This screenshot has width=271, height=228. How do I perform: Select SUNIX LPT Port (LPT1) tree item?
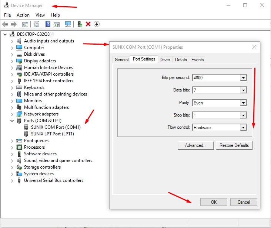point(52,134)
